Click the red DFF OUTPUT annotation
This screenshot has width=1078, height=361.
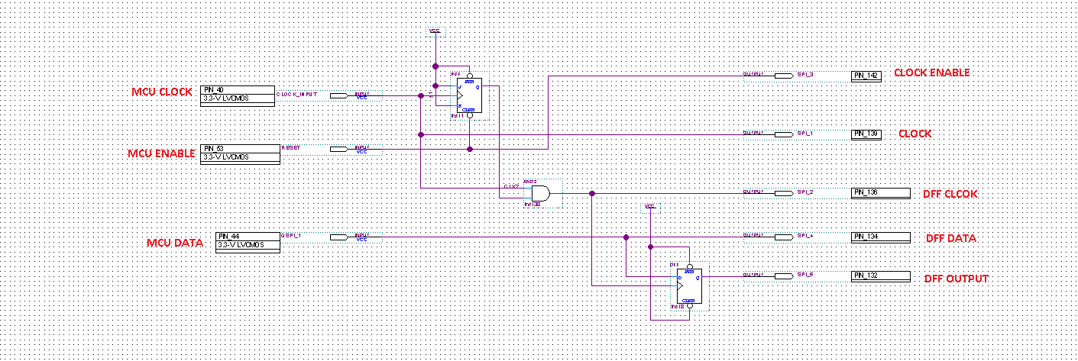pos(956,279)
